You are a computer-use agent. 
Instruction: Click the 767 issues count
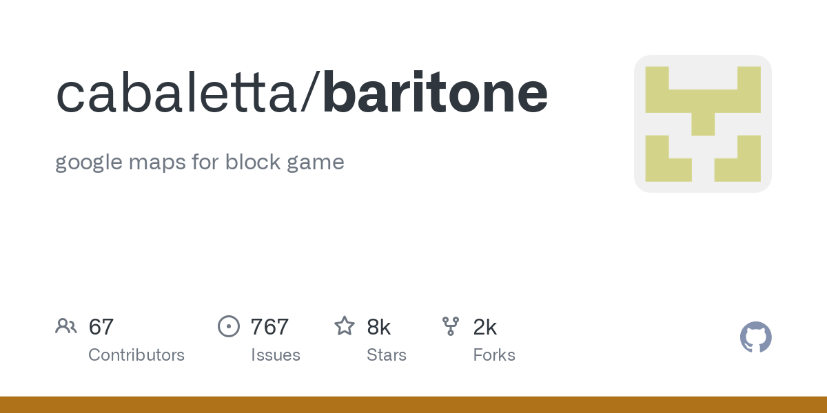coord(269,327)
